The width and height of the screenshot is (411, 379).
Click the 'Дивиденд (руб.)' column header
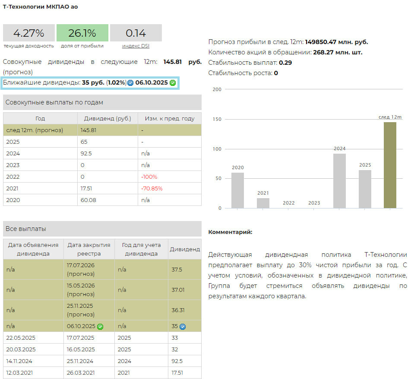107,119
